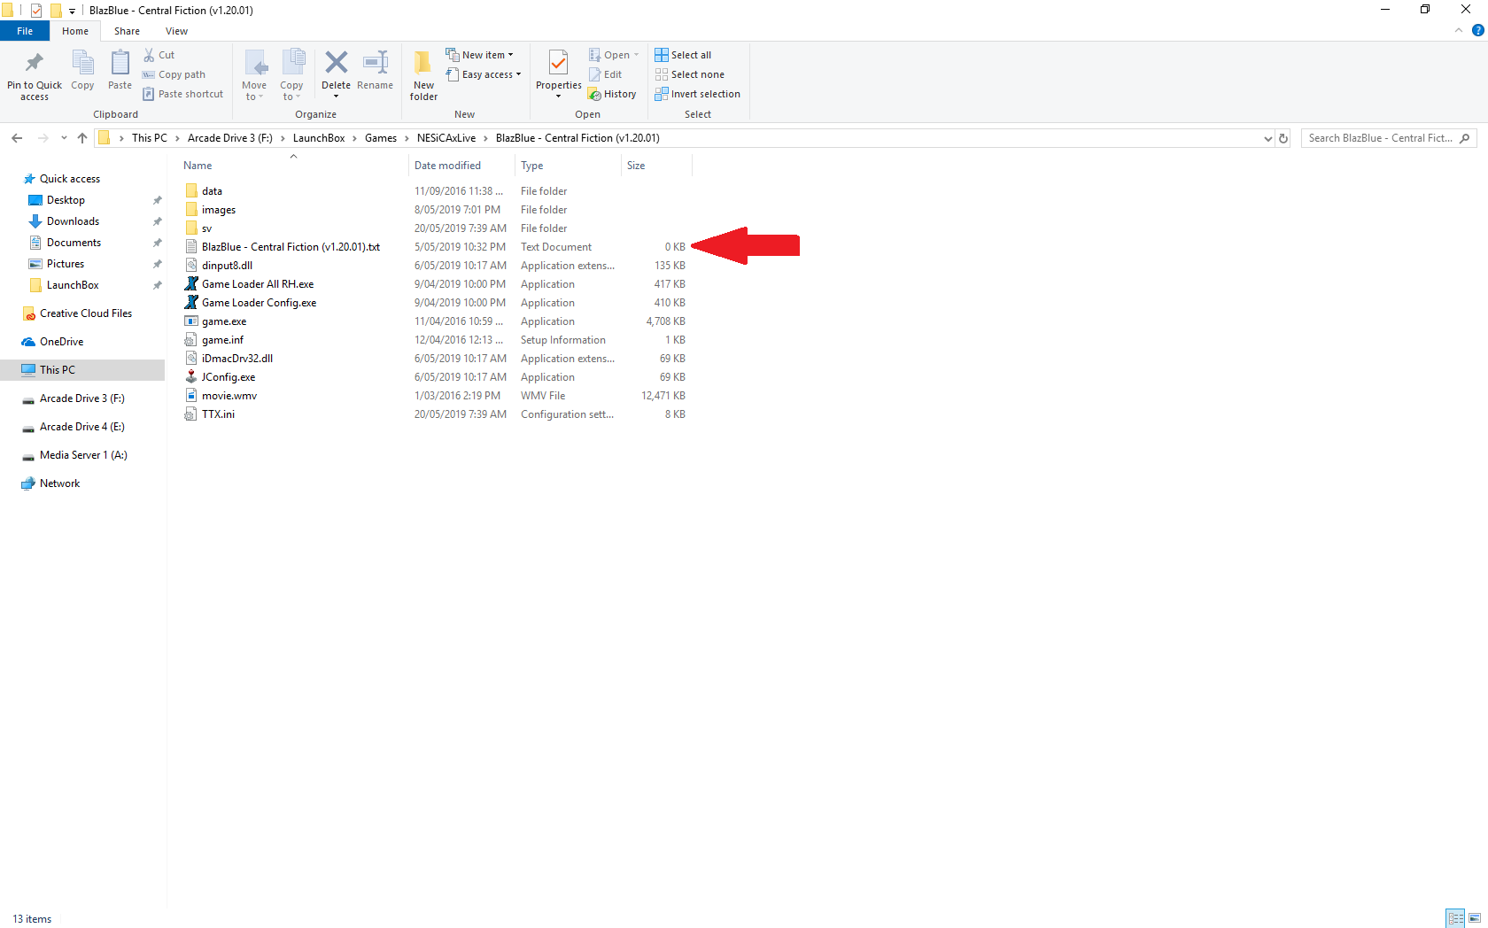Screen dimensions: 1488x928
Task: Expand the Properties dropdown arrow
Action: click(x=558, y=96)
